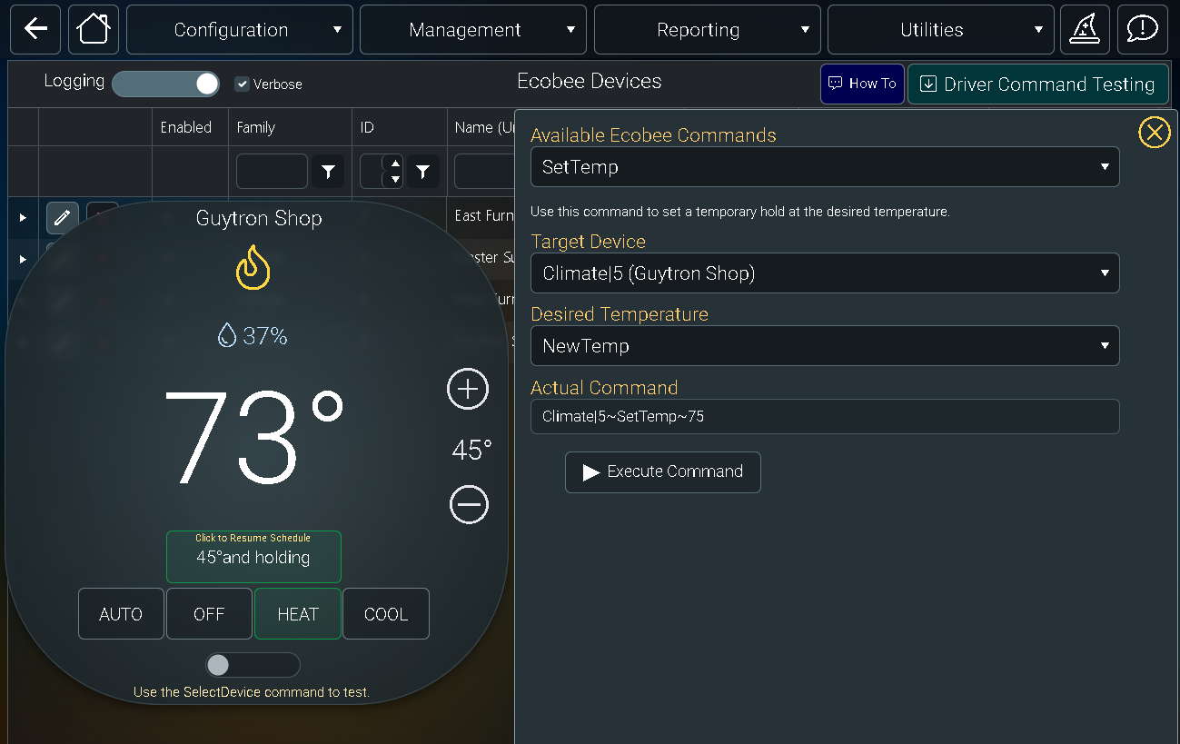This screenshot has height=744, width=1180.
Task: Set thermostat mode to COOL
Action: point(386,614)
